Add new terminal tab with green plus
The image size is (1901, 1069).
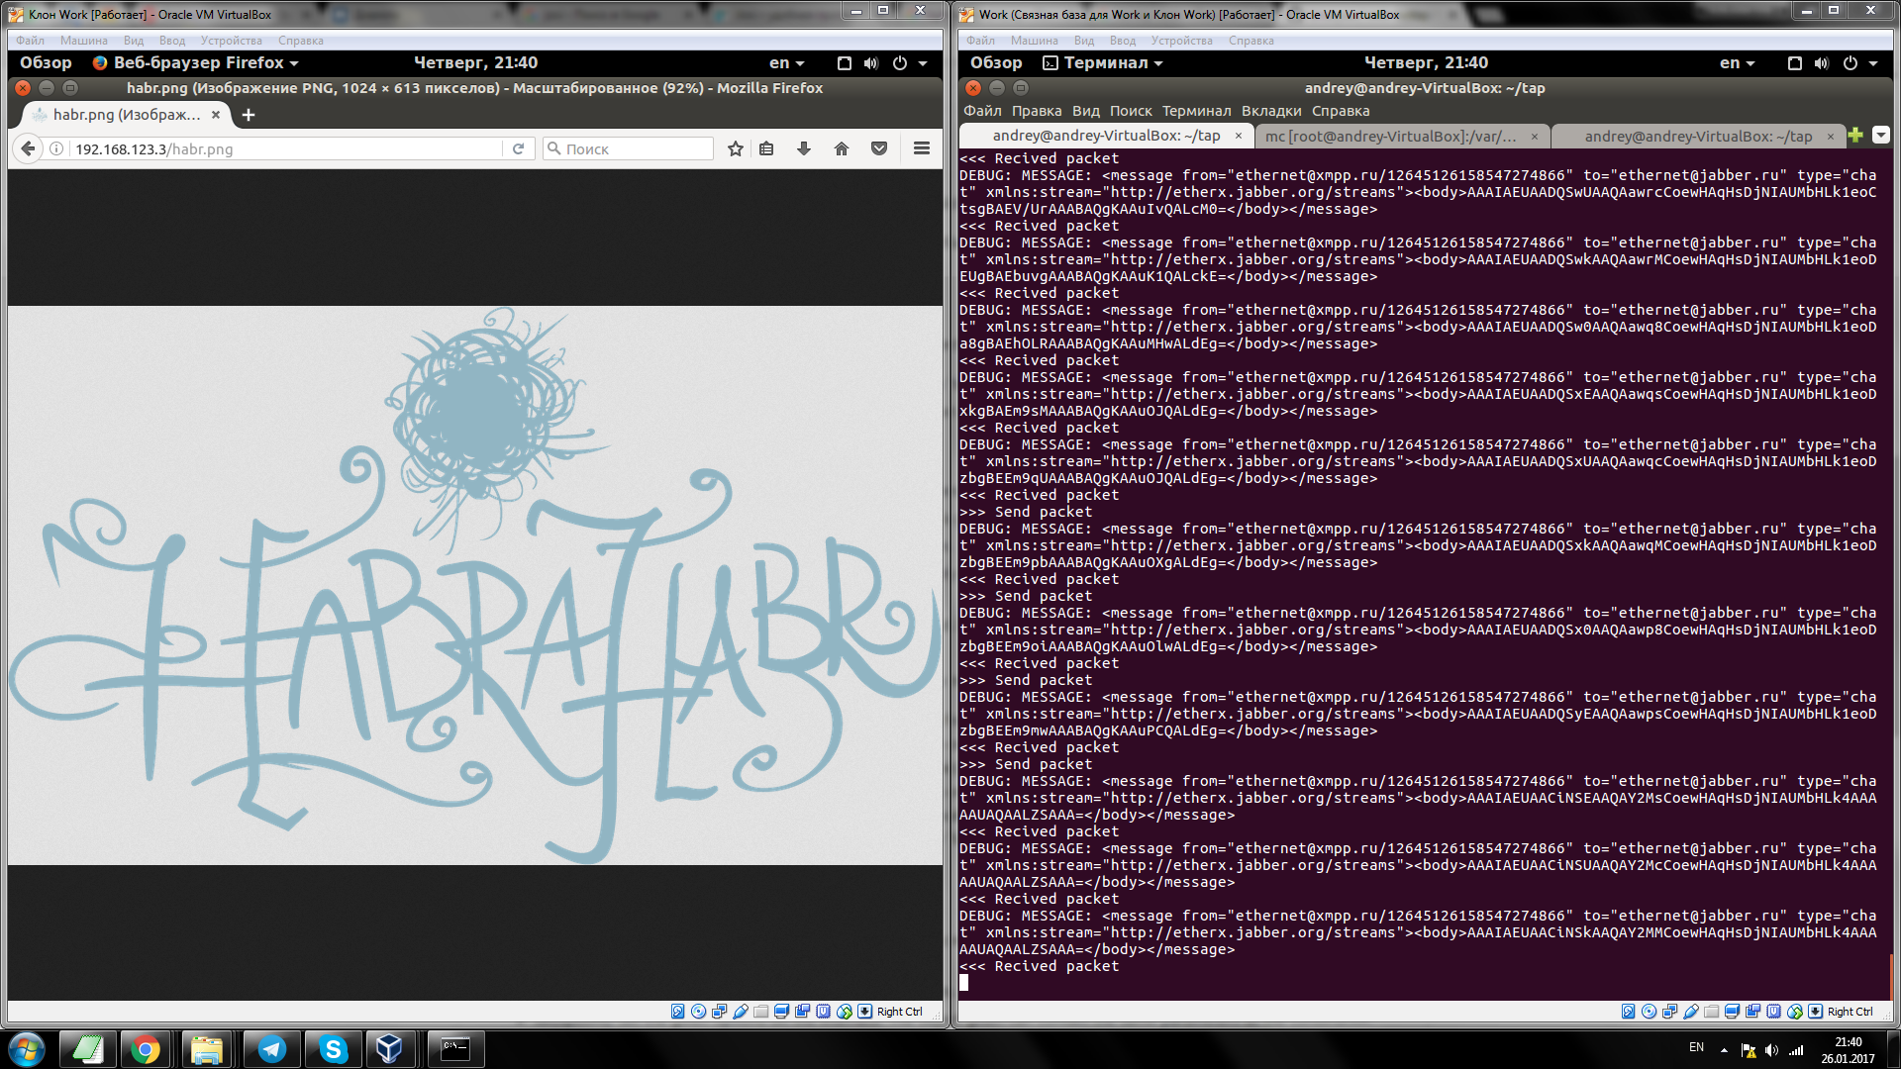pos(1855,136)
